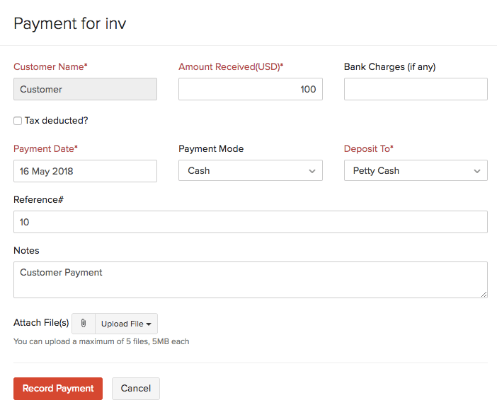Viewport: 497px width, 412px height.
Task: Toggle the Tax deducted checkbox
Action: [18, 121]
